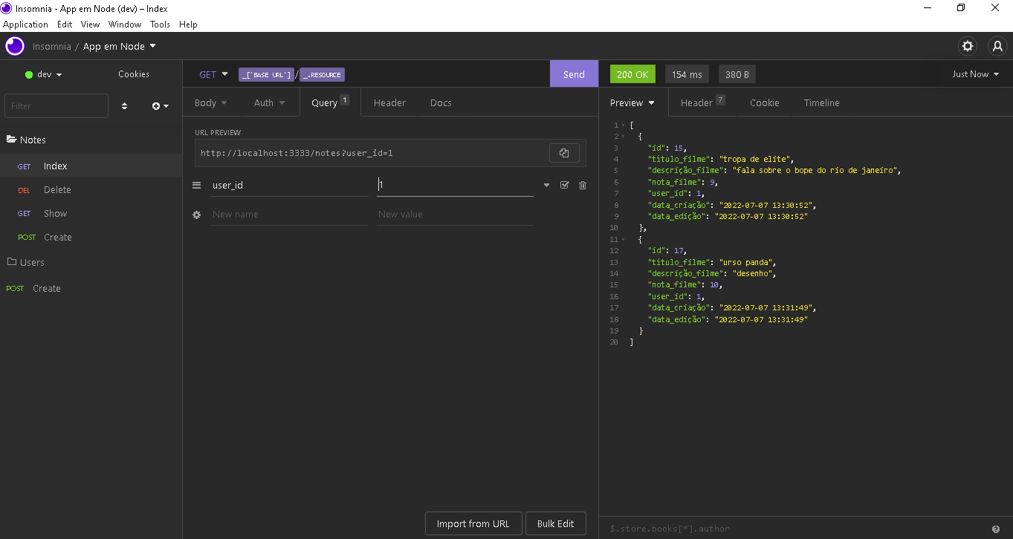Open the account user icon

(997, 46)
